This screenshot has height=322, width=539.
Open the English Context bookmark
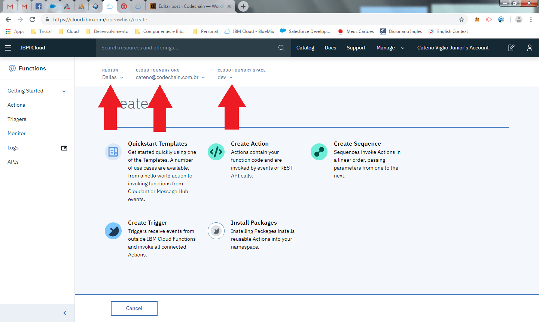click(448, 31)
